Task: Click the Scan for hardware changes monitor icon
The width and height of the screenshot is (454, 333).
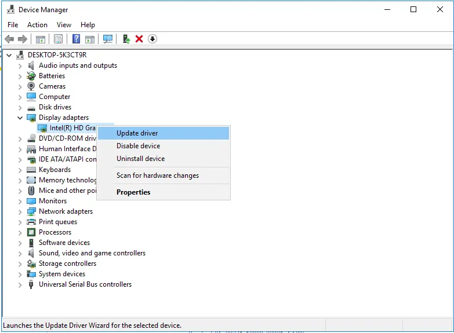Action: (108, 39)
